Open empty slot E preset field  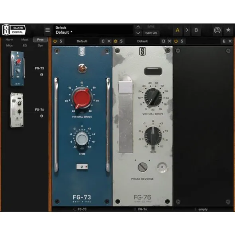click(x=203, y=41)
